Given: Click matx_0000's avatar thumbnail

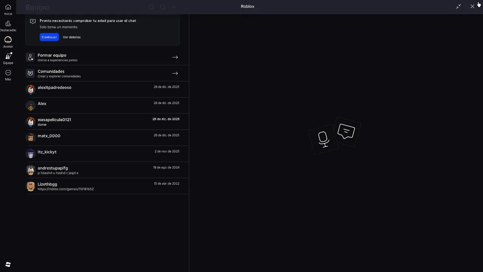Looking at the screenshot, I should (31, 138).
